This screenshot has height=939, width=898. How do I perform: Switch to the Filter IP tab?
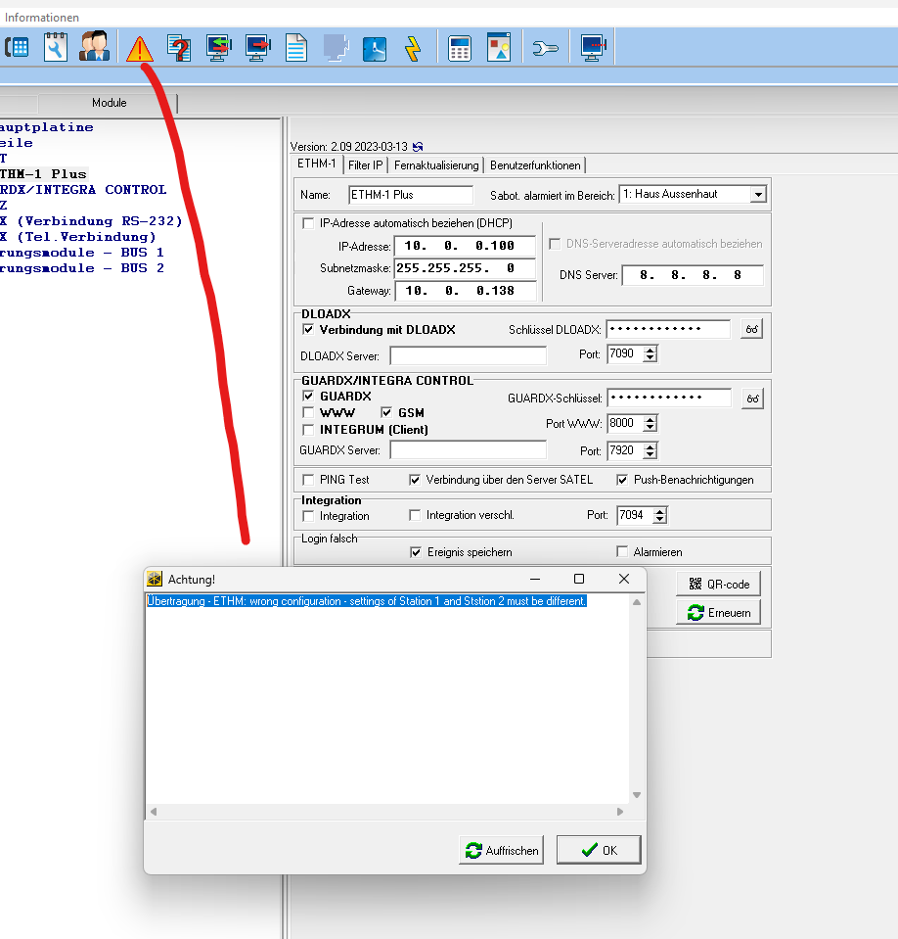(x=366, y=165)
